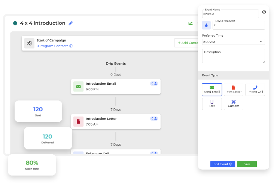The width and height of the screenshot is (277, 186).
Task: Select Phone Call event type
Action: (x=255, y=90)
